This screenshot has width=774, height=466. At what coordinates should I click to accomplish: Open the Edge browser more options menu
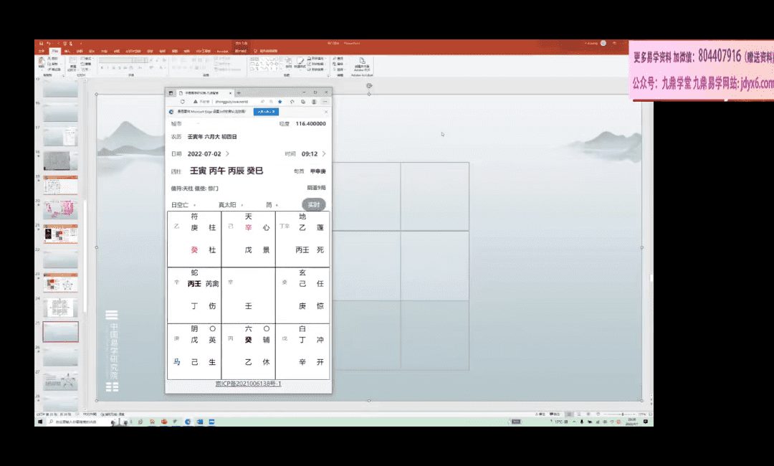pos(325,102)
